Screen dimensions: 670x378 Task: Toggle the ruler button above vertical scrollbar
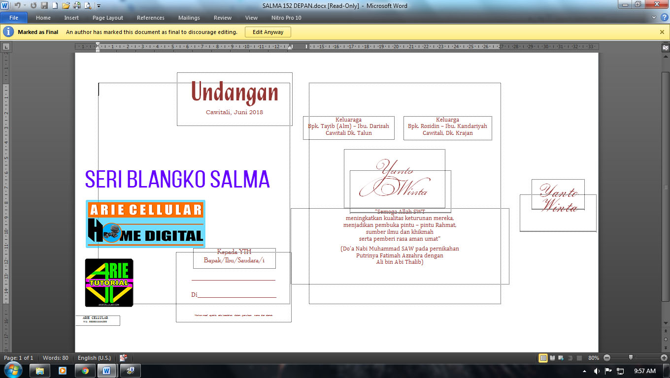pos(666,48)
